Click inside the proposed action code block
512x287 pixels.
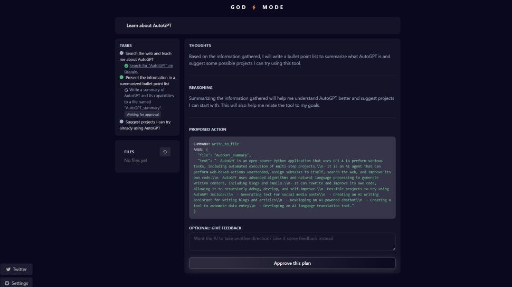[292, 177]
